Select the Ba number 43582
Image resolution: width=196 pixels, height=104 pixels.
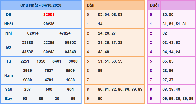[x=27, y=52]
